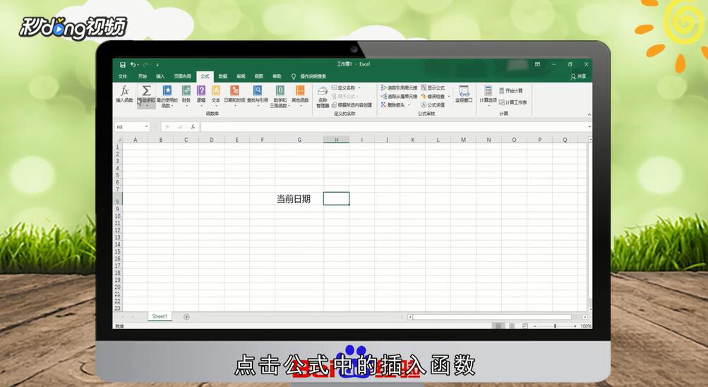The width and height of the screenshot is (708, 387).
Task: Open the Name Manager (名称管理器)
Action: click(323, 97)
